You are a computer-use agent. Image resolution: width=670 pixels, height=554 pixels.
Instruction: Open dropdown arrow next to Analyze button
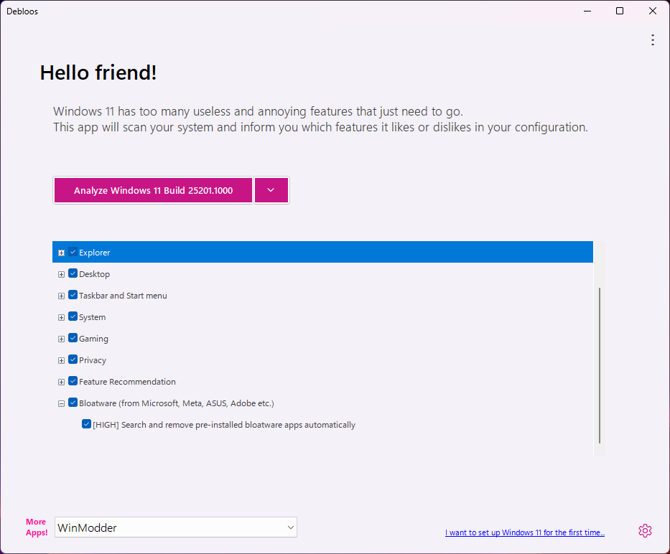click(271, 191)
